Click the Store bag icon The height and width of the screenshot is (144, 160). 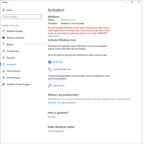pyautogui.click(x=49, y=62)
